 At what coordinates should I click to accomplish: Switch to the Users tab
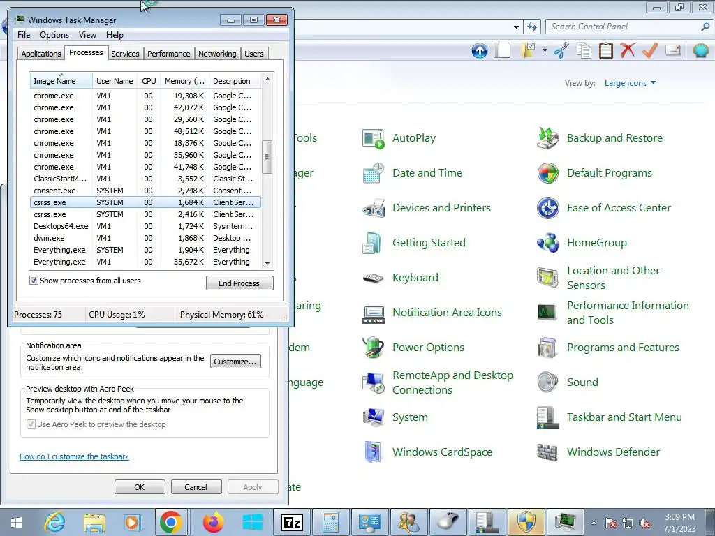click(x=254, y=54)
